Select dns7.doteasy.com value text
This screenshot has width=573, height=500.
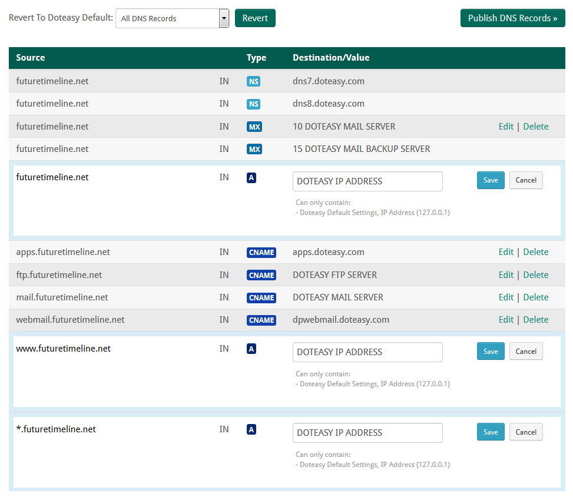click(328, 81)
